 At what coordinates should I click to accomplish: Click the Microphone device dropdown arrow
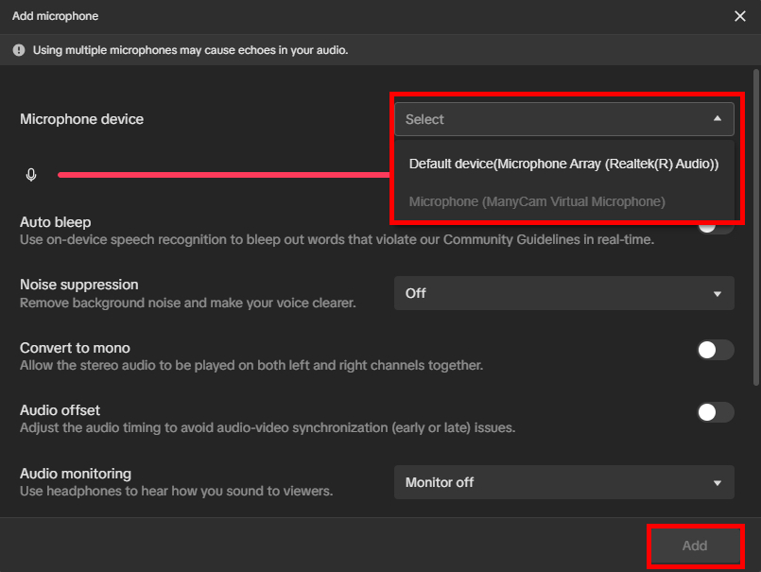click(x=717, y=119)
